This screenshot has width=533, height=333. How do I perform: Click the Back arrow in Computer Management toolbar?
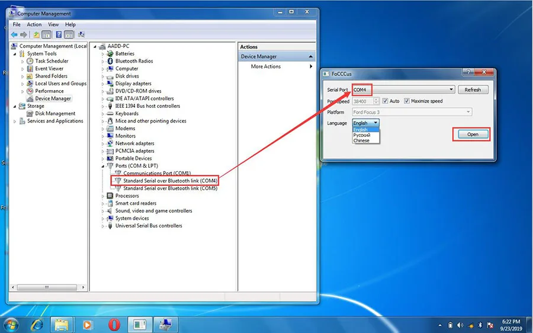pos(14,35)
